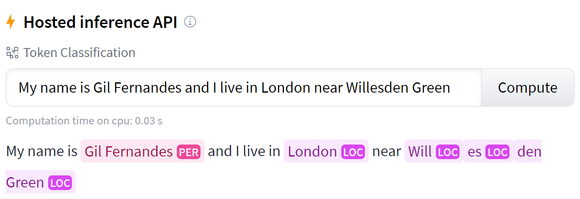Select the highlighted Green token
Viewport: 580px width, 199px height.
pyautogui.click(x=40, y=182)
